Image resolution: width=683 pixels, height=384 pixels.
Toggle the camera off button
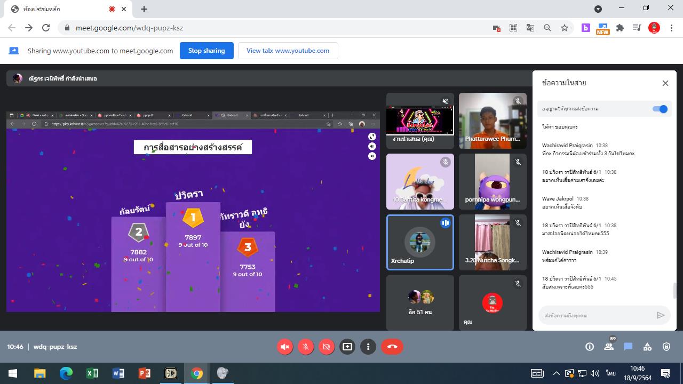327,347
